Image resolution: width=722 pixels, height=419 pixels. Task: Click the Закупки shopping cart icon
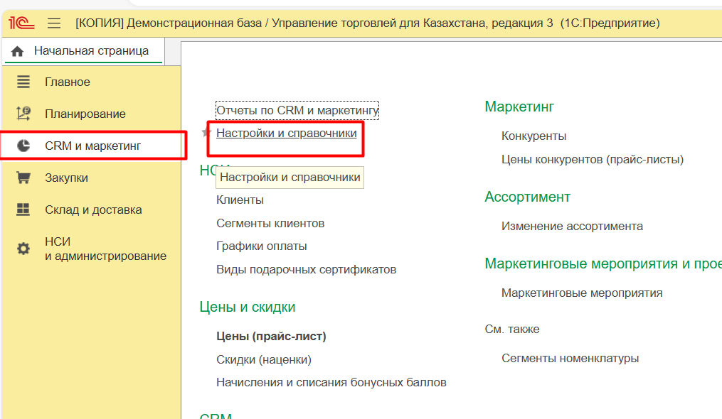tap(23, 178)
